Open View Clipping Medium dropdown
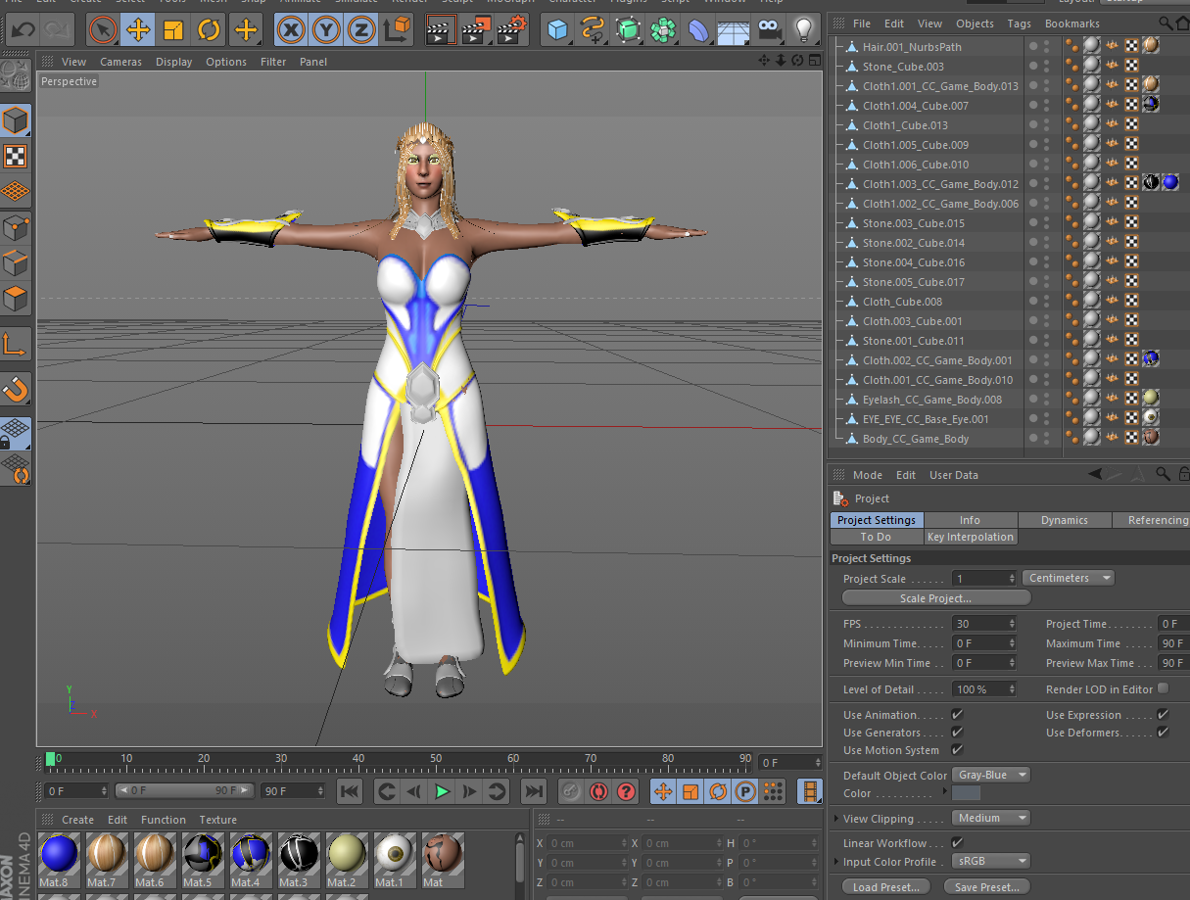Screen dimensions: 1190x900 click(x=991, y=818)
